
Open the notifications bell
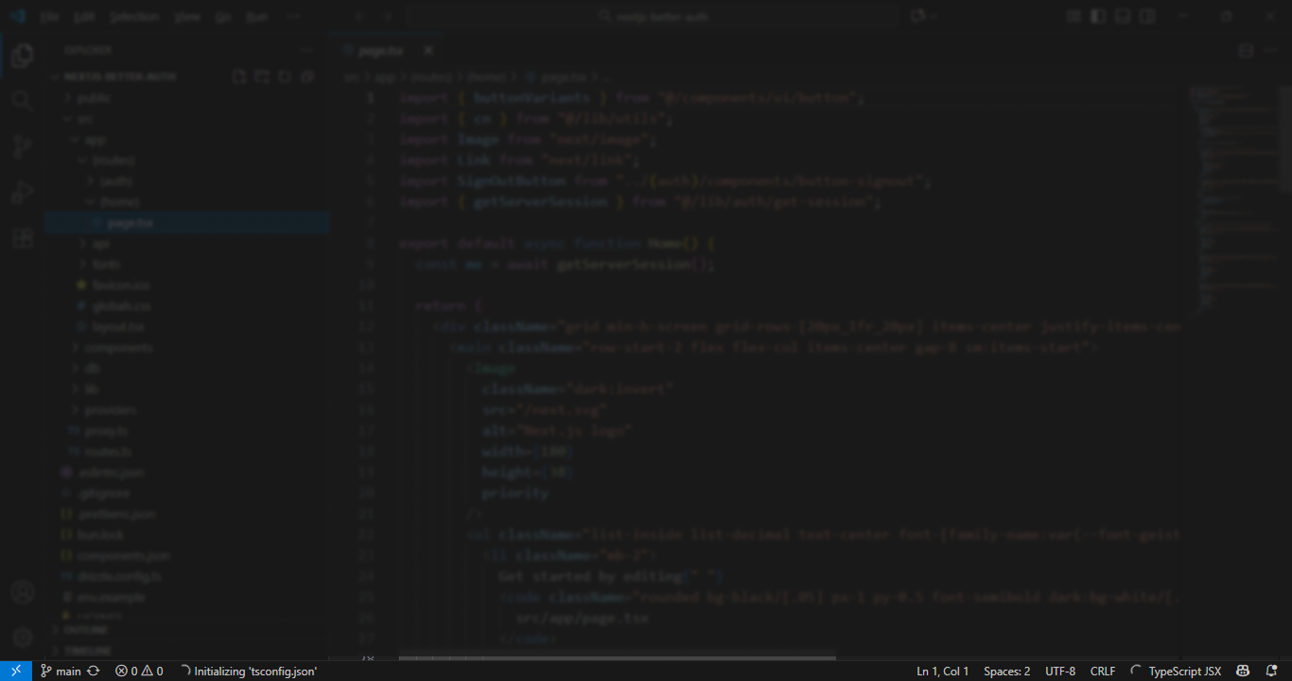tap(1272, 671)
